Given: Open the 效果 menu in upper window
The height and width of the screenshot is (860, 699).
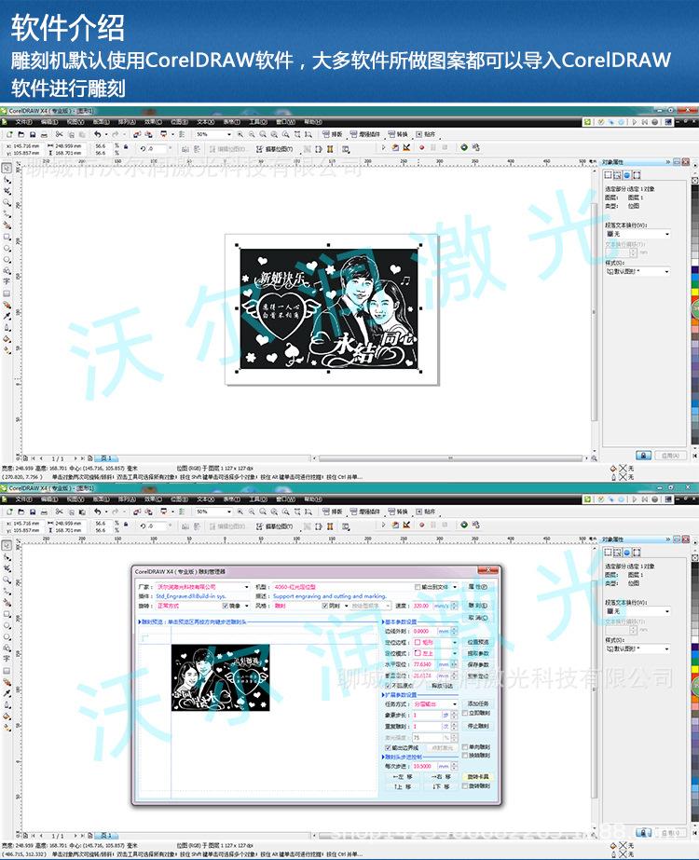Looking at the screenshot, I should click(x=153, y=122).
